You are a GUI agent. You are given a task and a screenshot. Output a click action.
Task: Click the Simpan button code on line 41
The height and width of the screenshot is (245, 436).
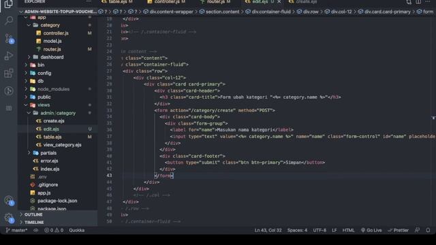tap(245, 163)
